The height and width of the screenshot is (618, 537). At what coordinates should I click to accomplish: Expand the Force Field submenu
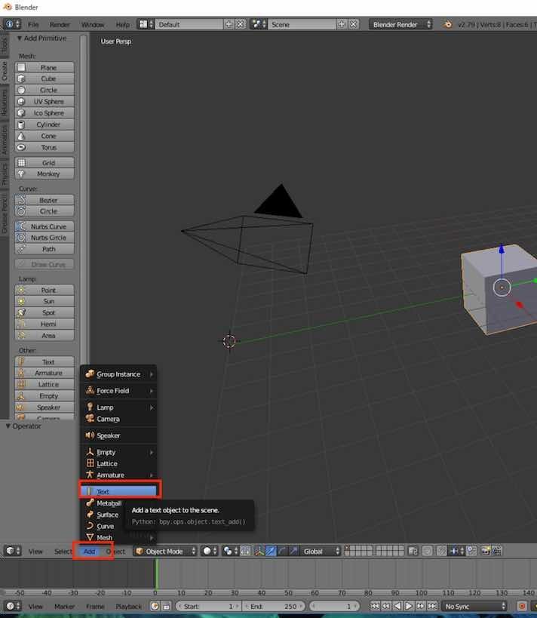(x=119, y=391)
